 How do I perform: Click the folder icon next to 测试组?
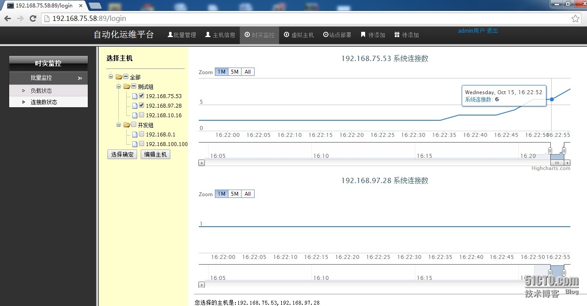(x=127, y=87)
